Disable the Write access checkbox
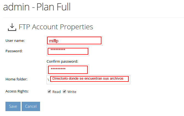 click(x=64, y=91)
